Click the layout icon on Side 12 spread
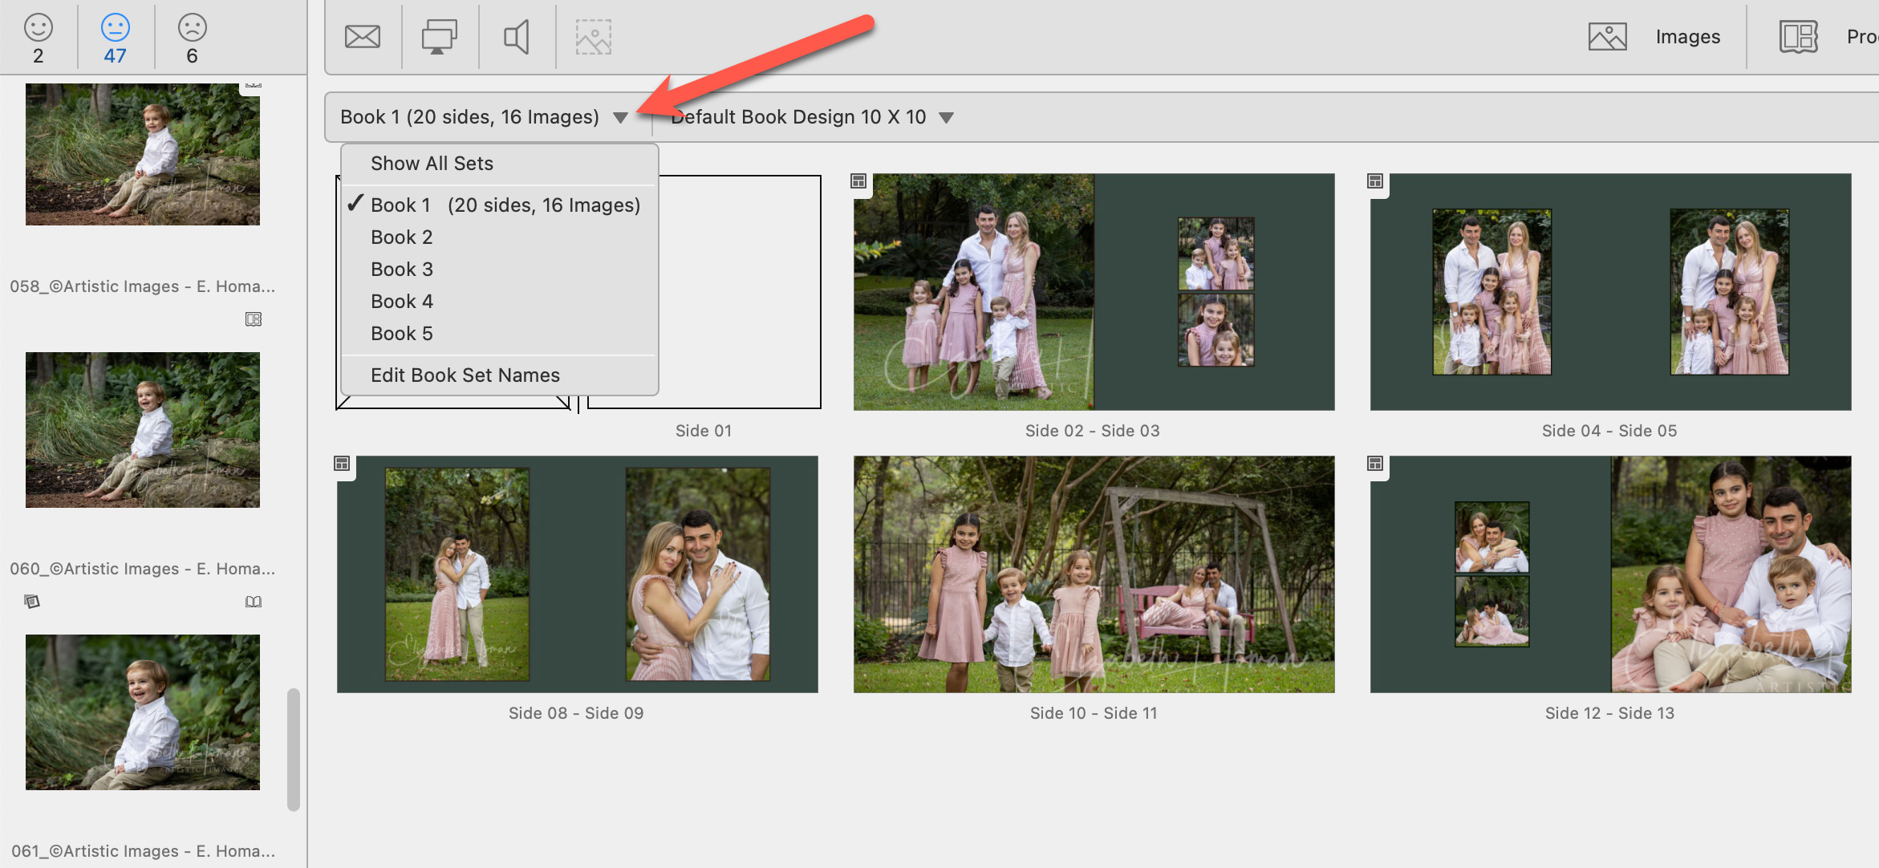This screenshot has width=1879, height=868. tap(1375, 464)
